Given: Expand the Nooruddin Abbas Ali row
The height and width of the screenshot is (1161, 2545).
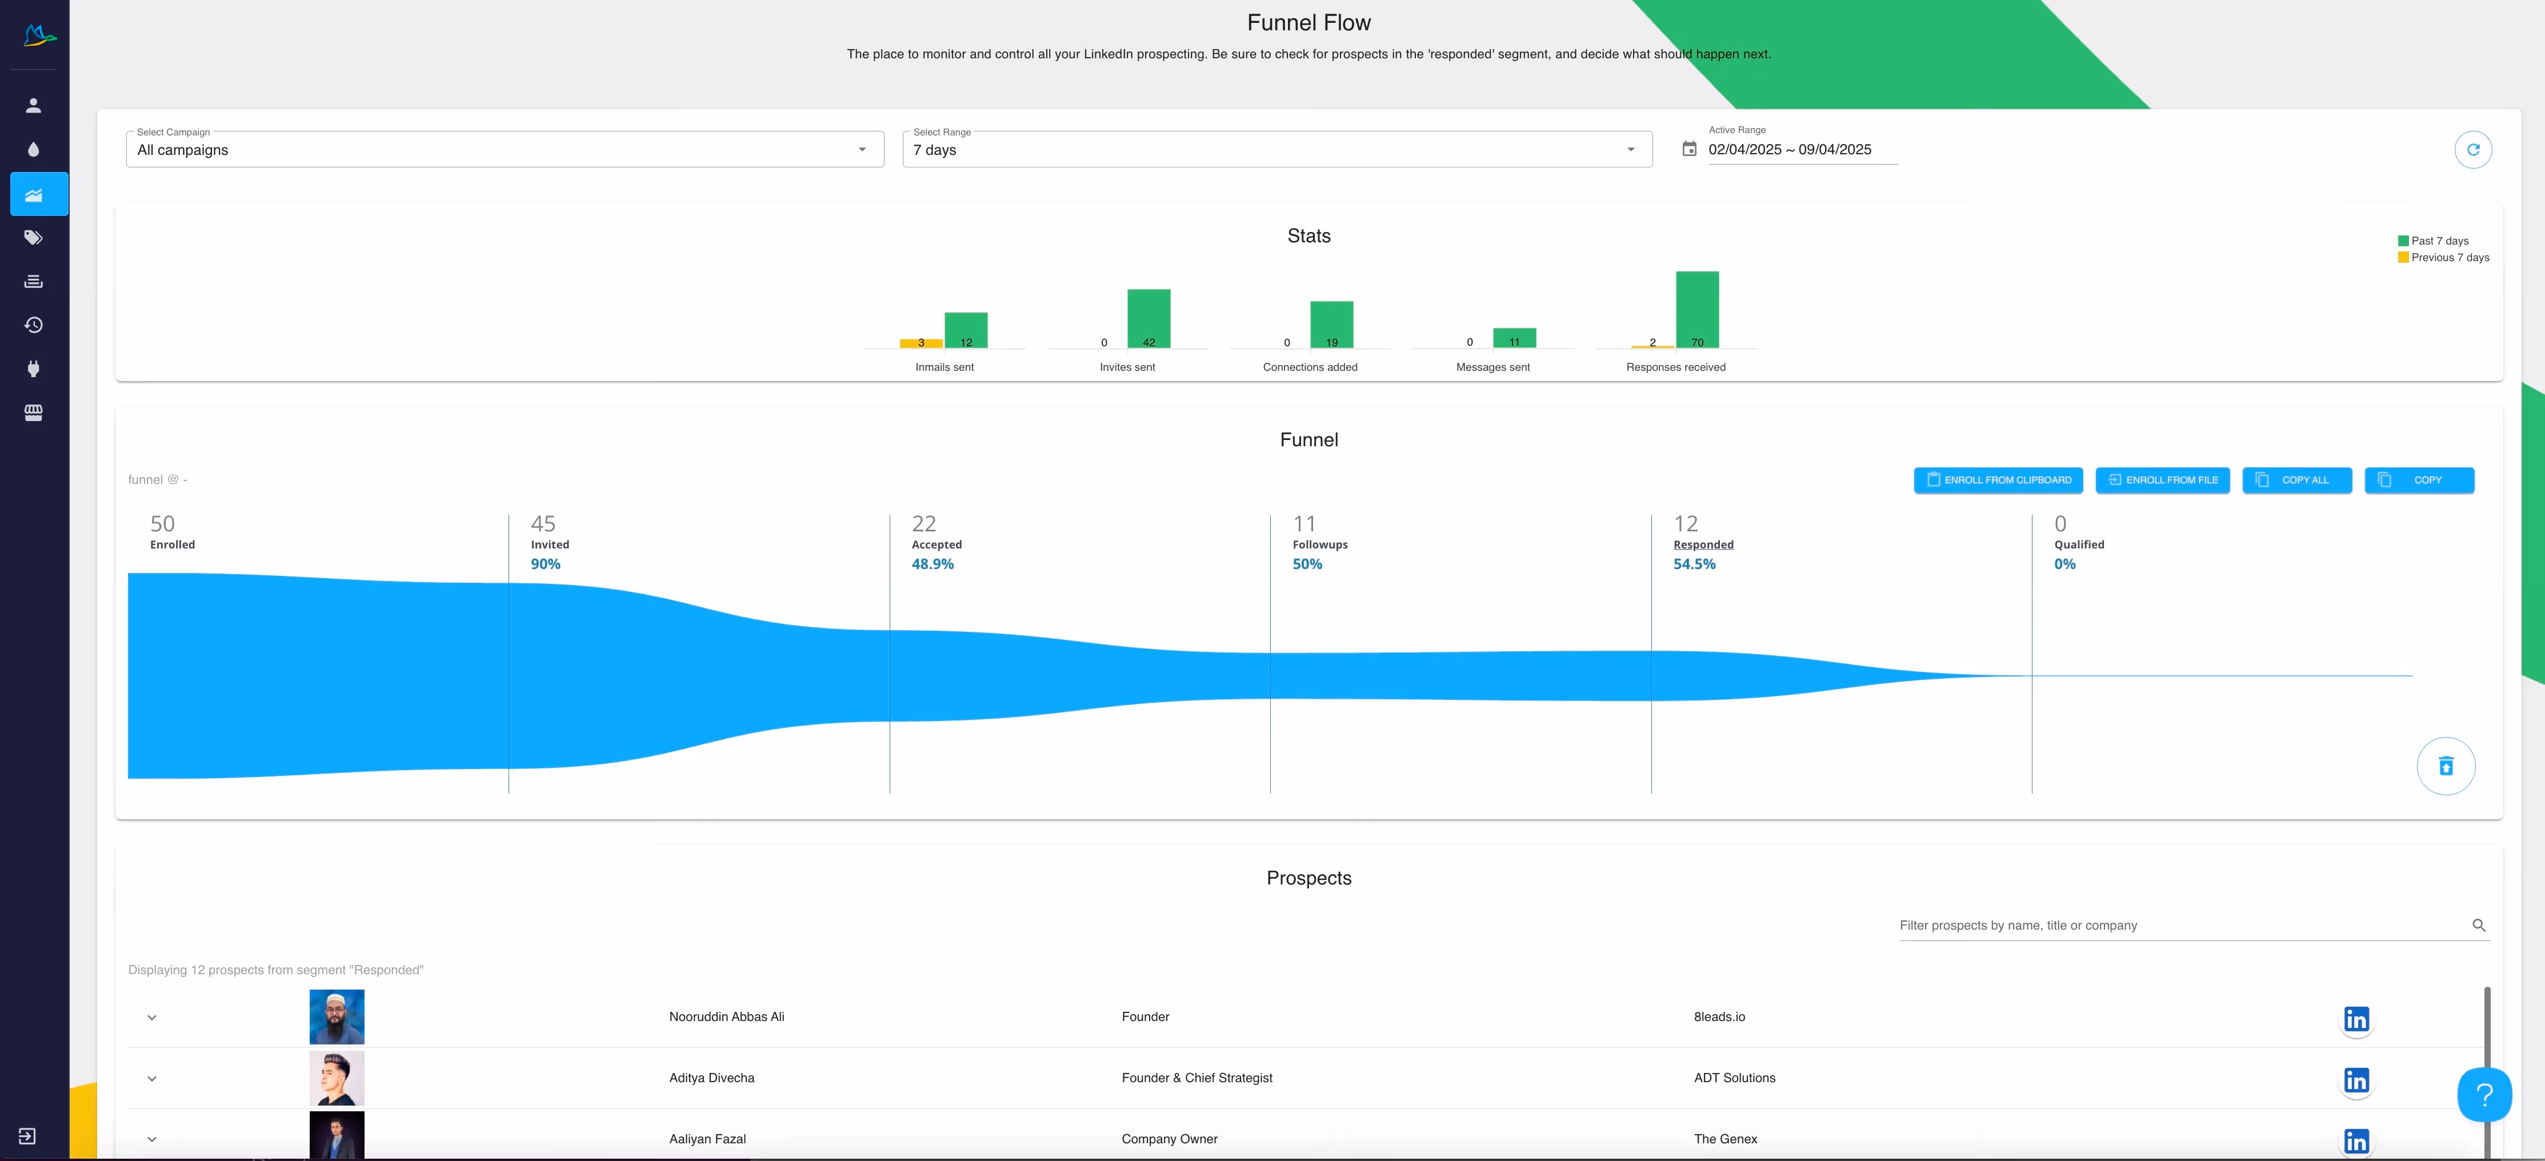Looking at the screenshot, I should point(152,1017).
